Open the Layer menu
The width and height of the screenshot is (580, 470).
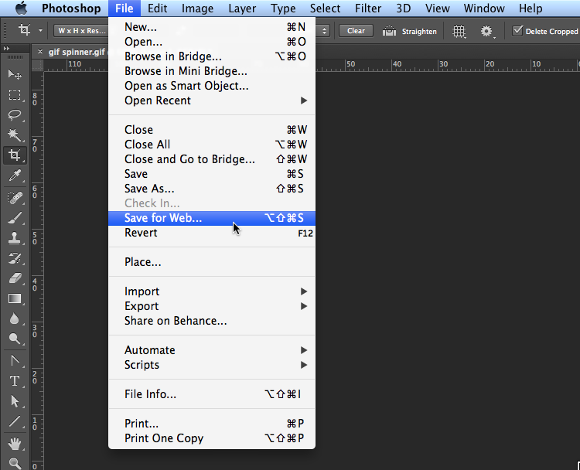[x=242, y=9]
